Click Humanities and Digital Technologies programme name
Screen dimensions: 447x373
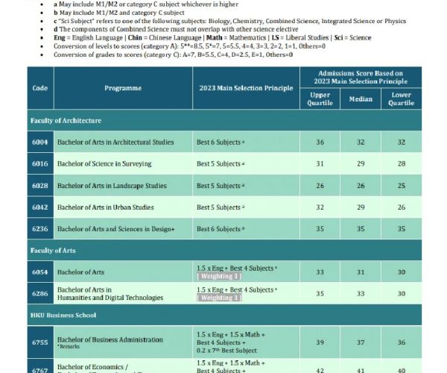point(110,294)
